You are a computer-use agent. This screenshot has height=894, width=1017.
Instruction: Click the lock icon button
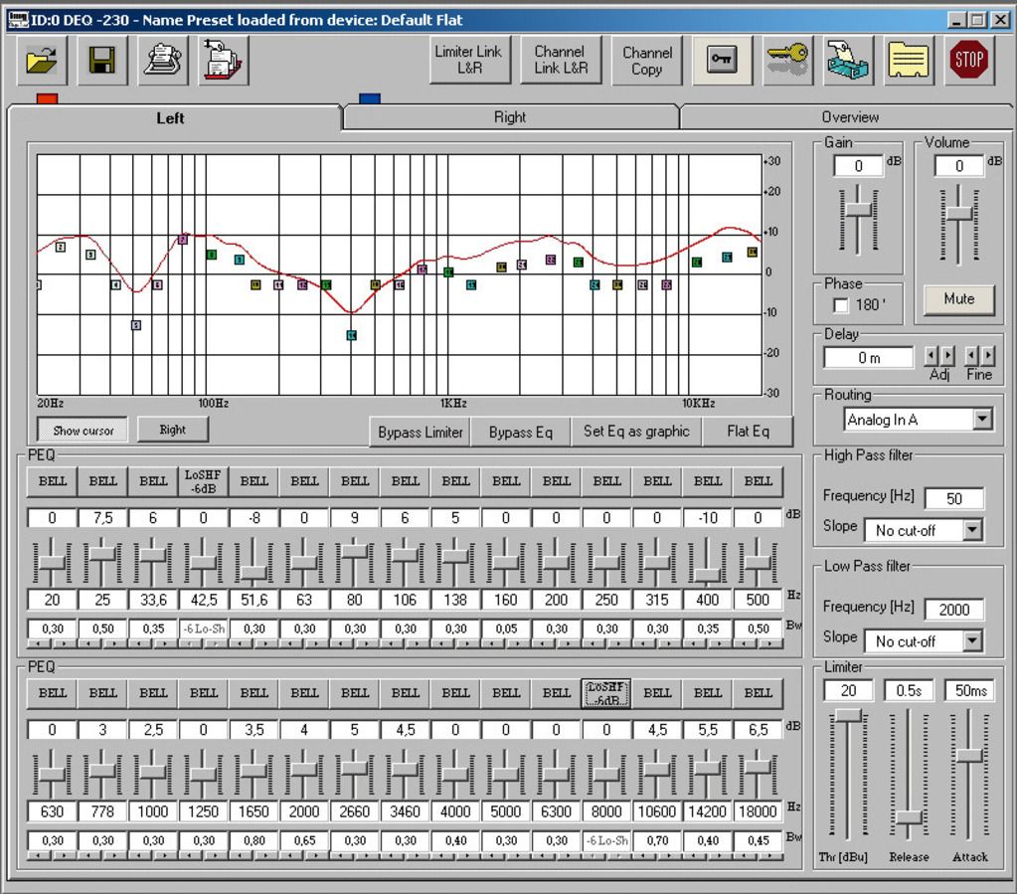(722, 60)
